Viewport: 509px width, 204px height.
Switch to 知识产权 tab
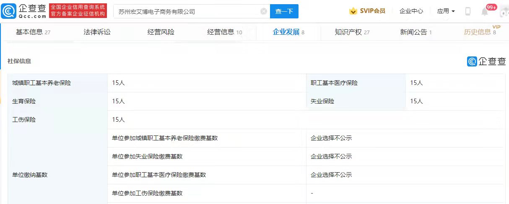(x=352, y=32)
